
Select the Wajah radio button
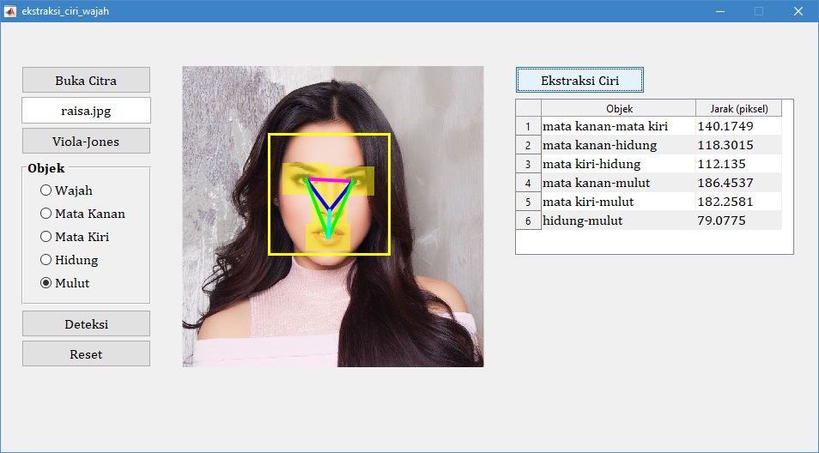pos(46,190)
